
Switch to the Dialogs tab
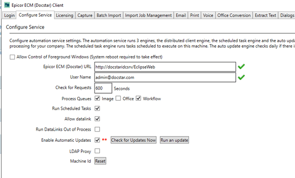(x=287, y=15)
